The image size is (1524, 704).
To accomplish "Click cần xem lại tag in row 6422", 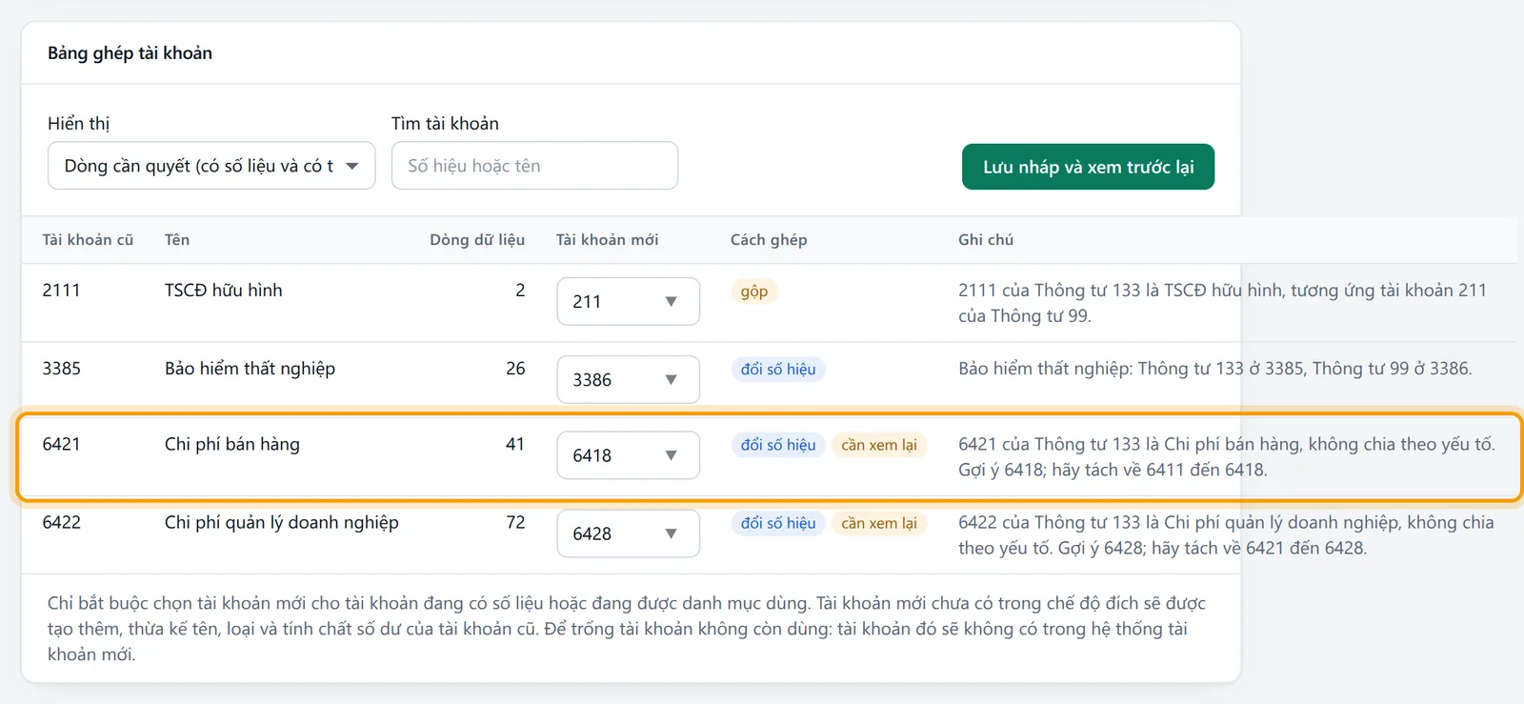I will pos(879,523).
